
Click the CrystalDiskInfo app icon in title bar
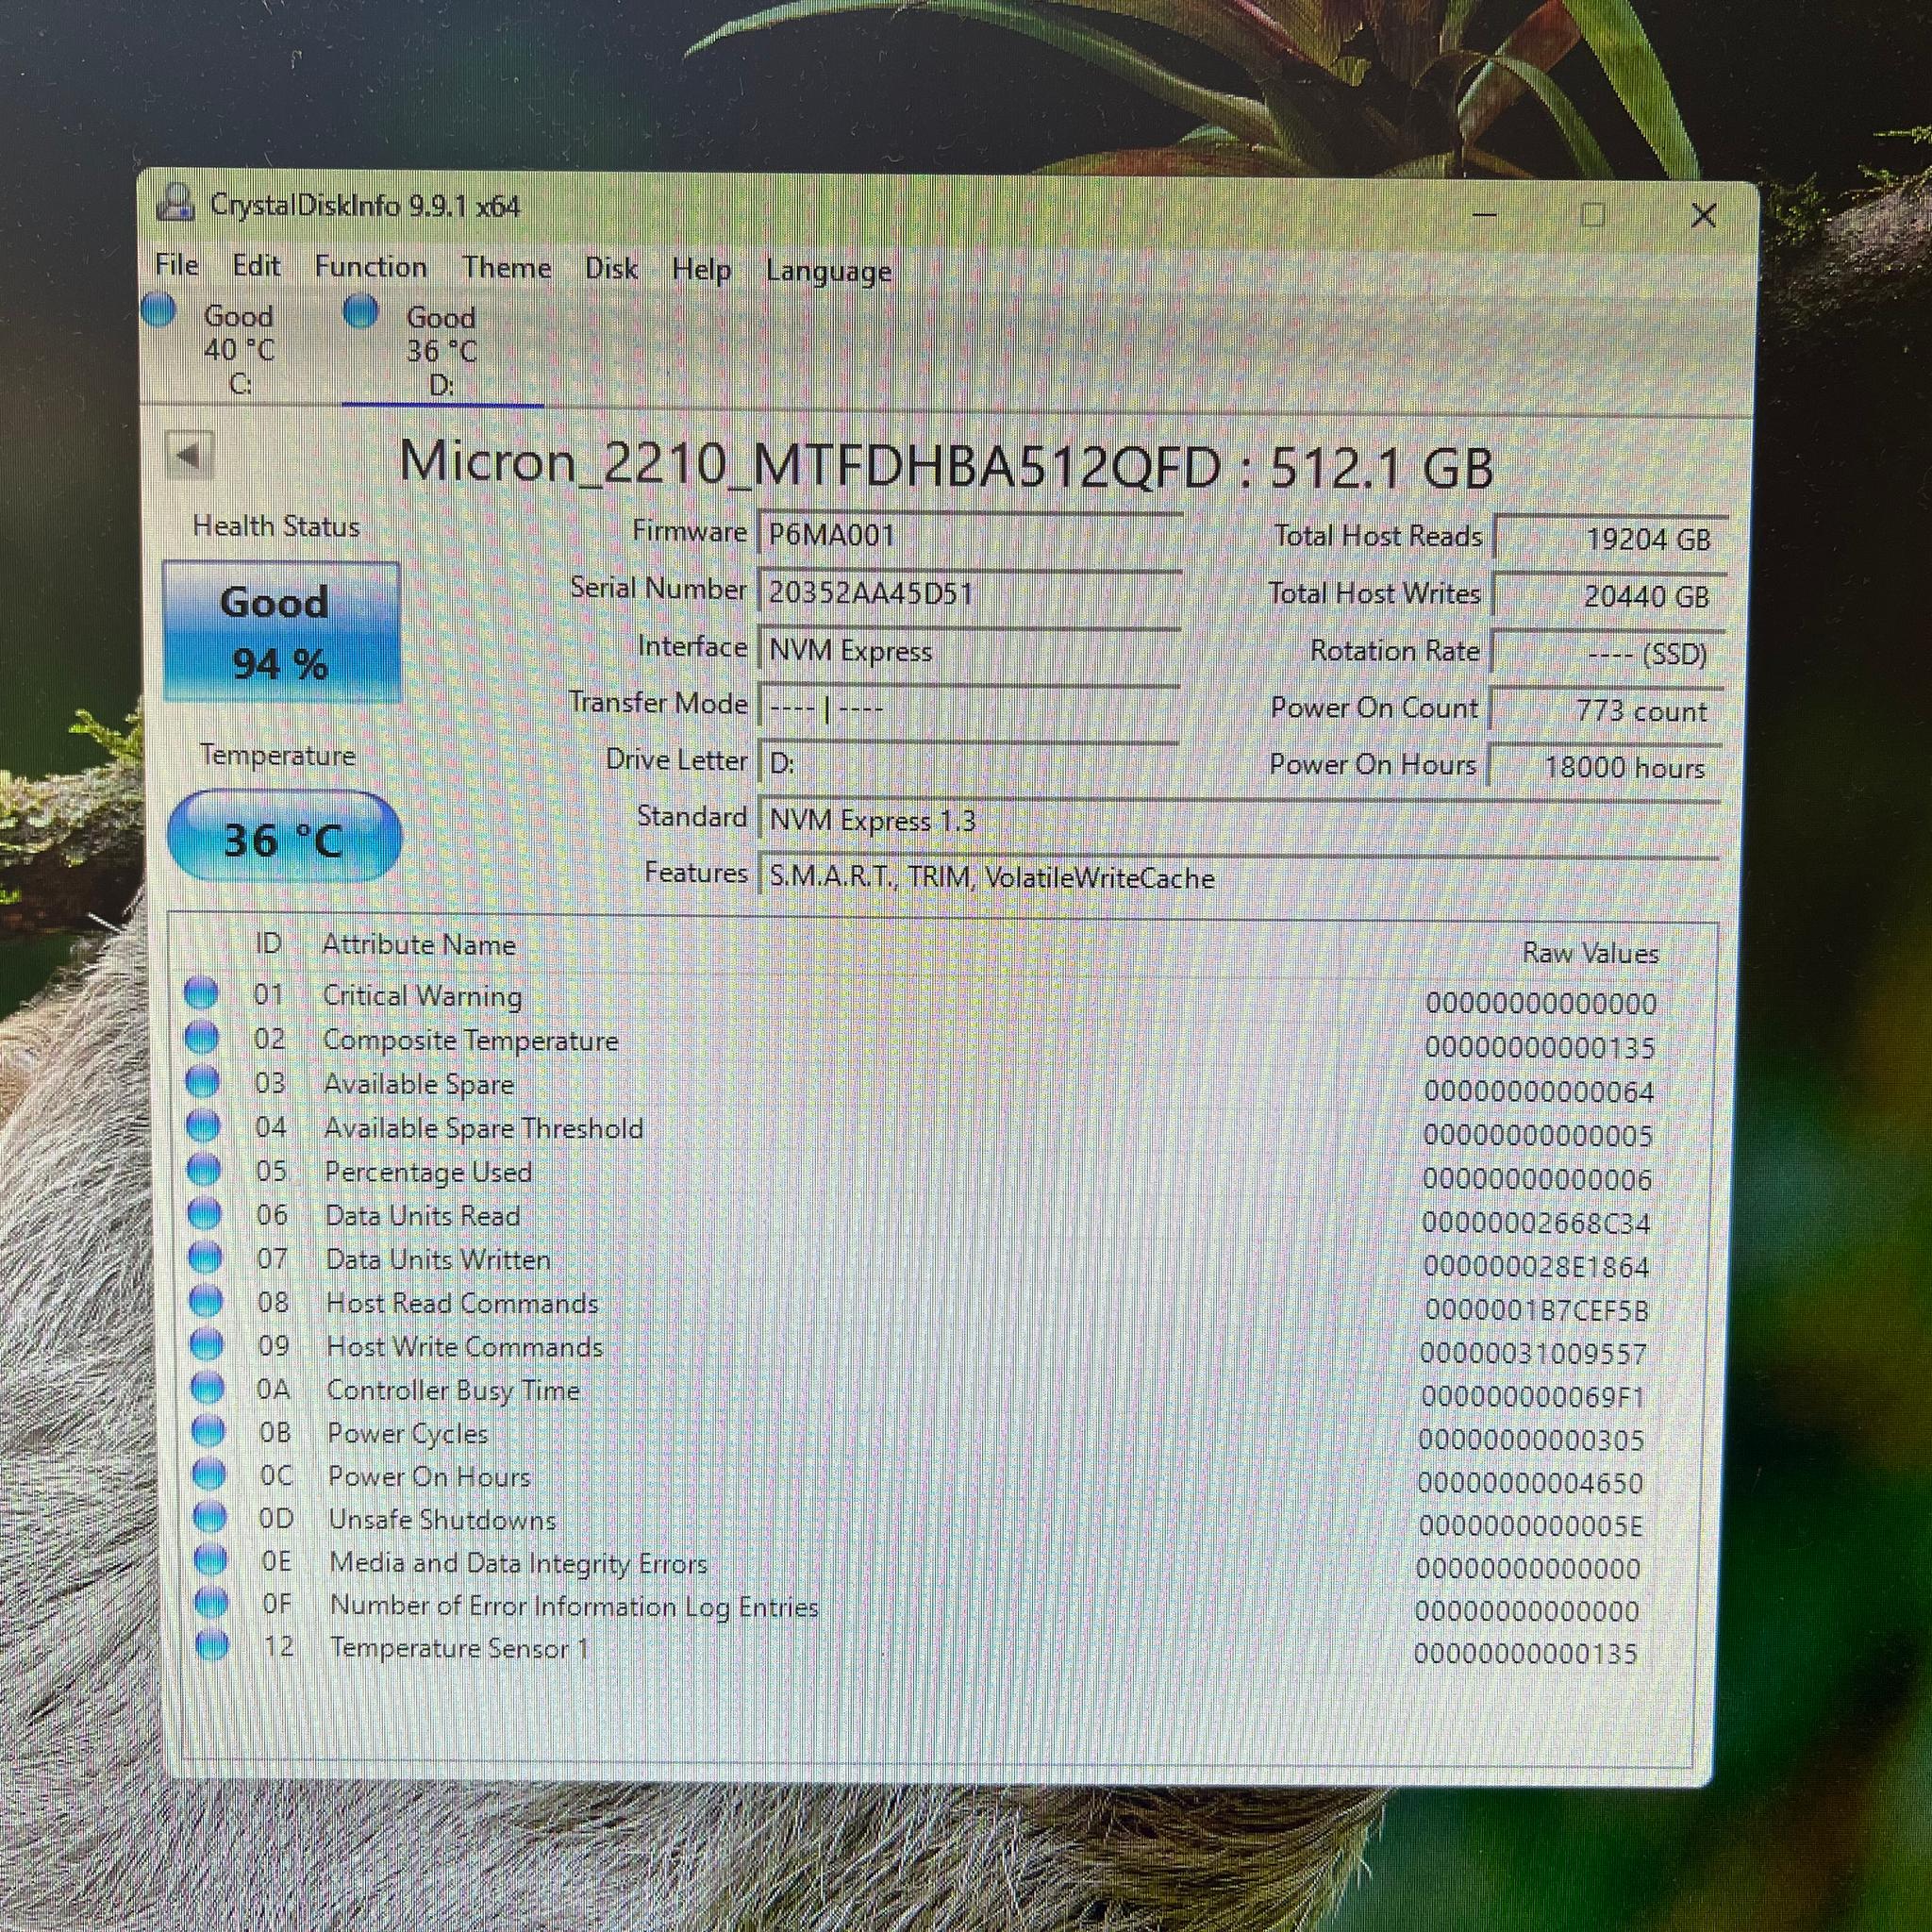175,204
